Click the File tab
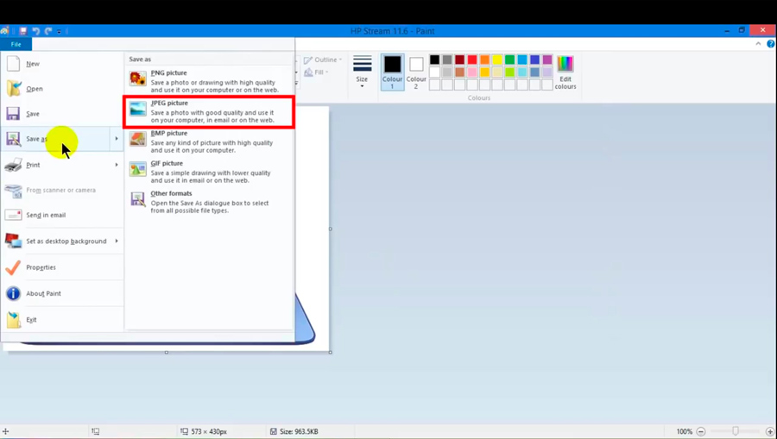 point(16,44)
